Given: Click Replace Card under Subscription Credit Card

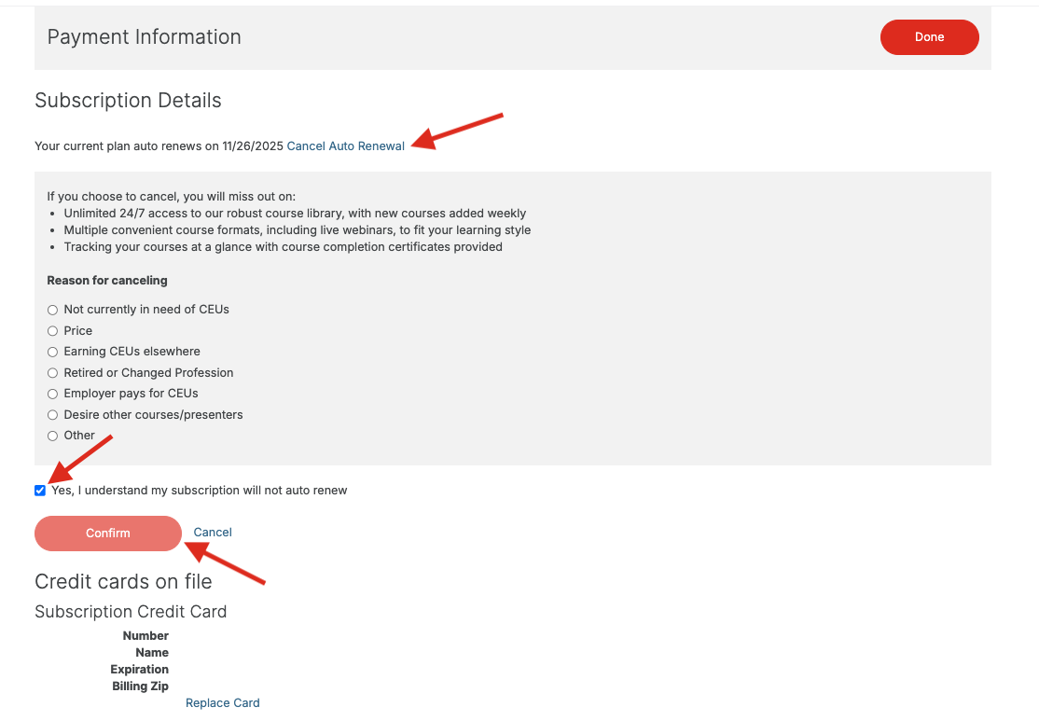Looking at the screenshot, I should 222,702.
